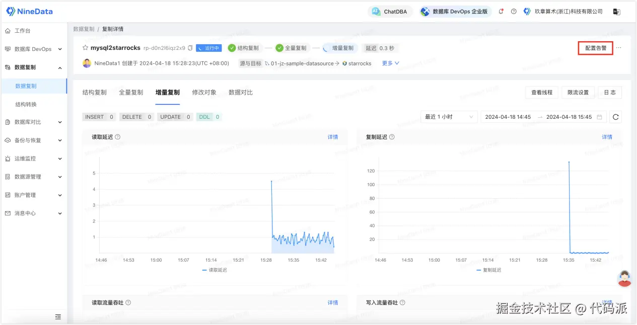Click end time 2024-04-18 15:45 field
Image resolution: width=637 pixels, height=325 pixels.
click(x=569, y=117)
